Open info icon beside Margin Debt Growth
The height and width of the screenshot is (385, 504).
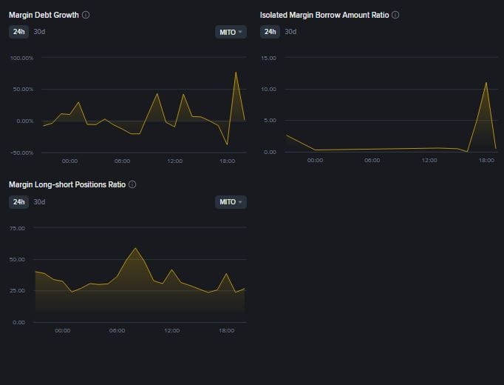coord(86,15)
